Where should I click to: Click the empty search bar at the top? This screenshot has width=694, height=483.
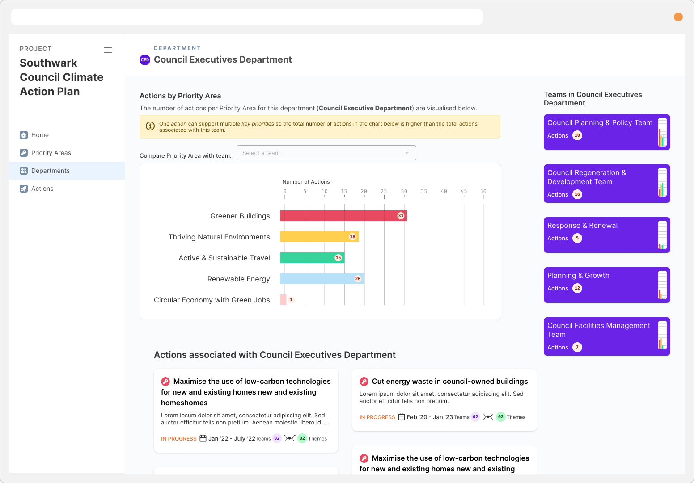(x=247, y=17)
